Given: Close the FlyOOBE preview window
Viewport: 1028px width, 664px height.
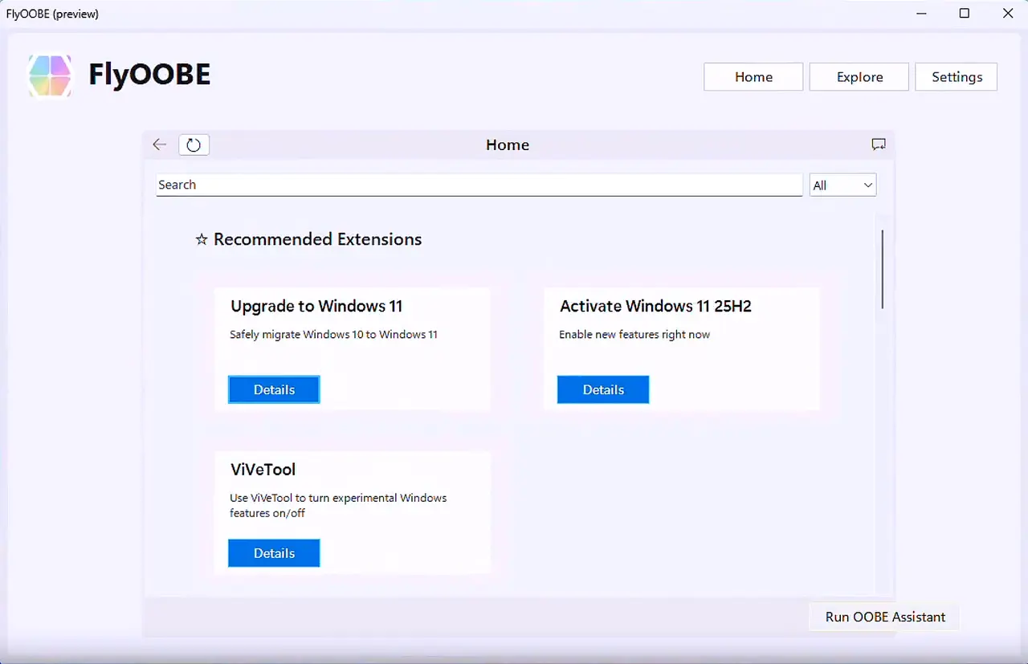Looking at the screenshot, I should (x=1008, y=14).
